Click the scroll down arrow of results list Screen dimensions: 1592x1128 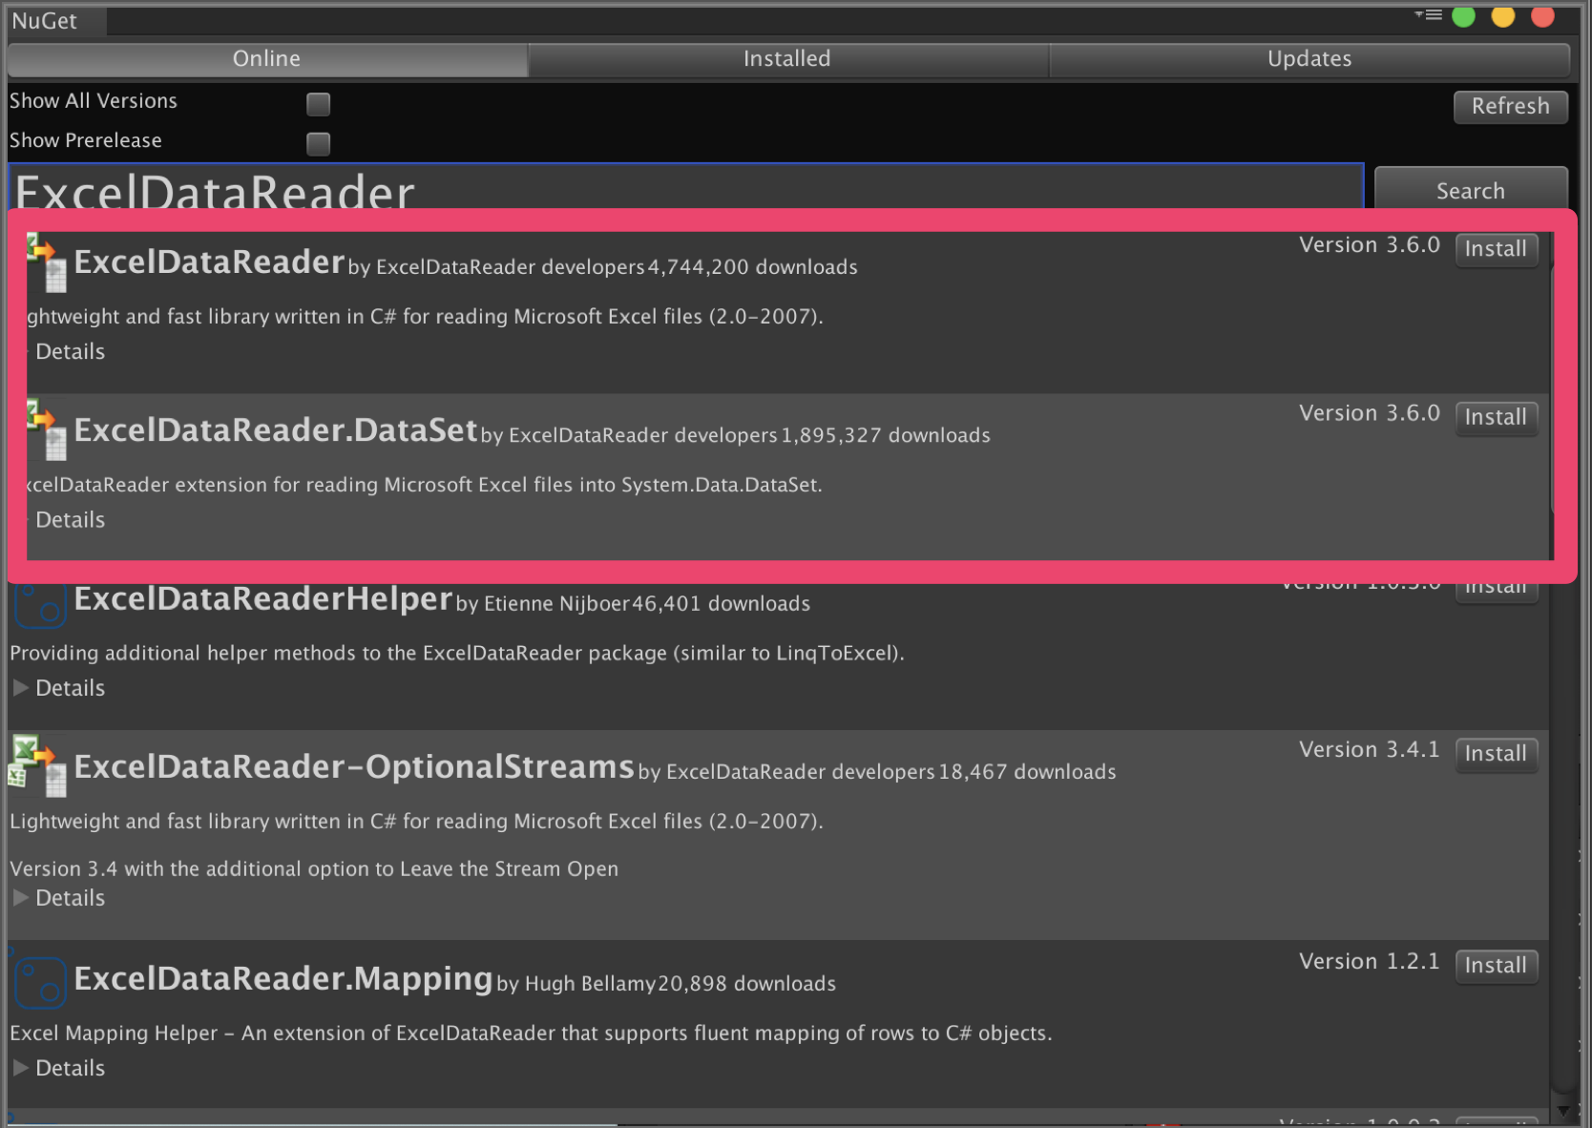point(1563,1111)
